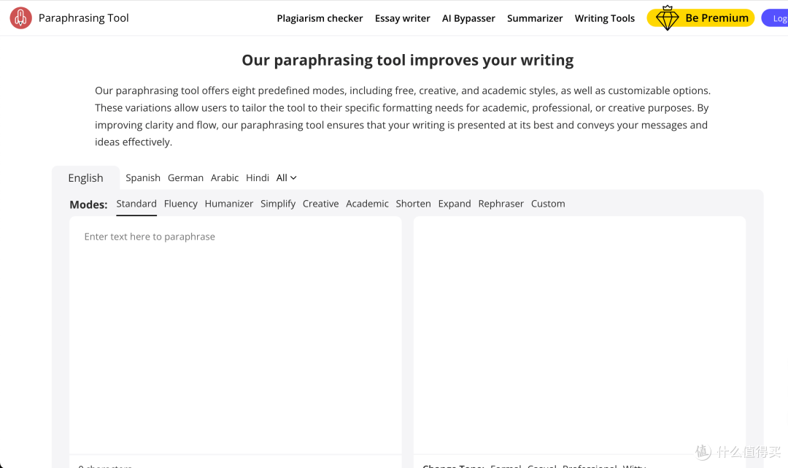Open the Essay writer menu item

tap(403, 18)
